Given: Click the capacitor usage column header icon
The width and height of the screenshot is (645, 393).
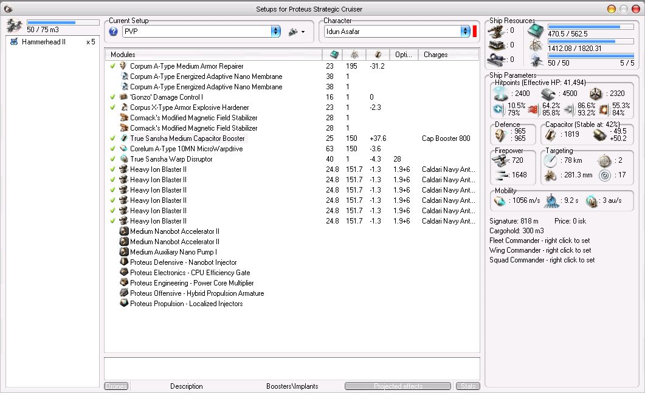Looking at the screenshot, I should pyautogui.click(x=378, y=55).
